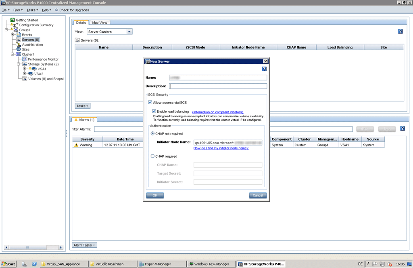The image size is (413, 268).
Task: Click the Servers (0) tree node icon
Action: pos(19,40)
